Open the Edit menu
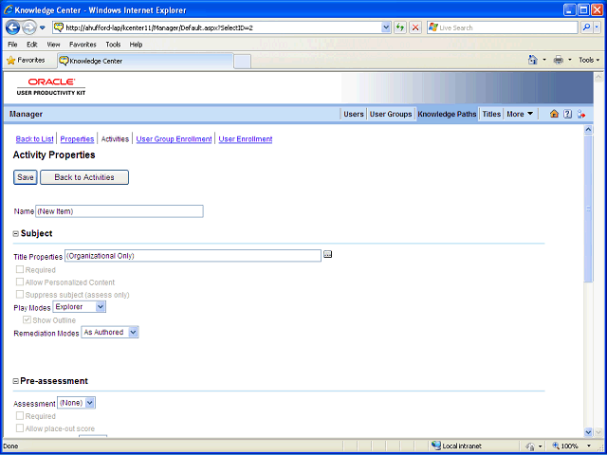This screenshot has width=607, height=455. [32, 45]
